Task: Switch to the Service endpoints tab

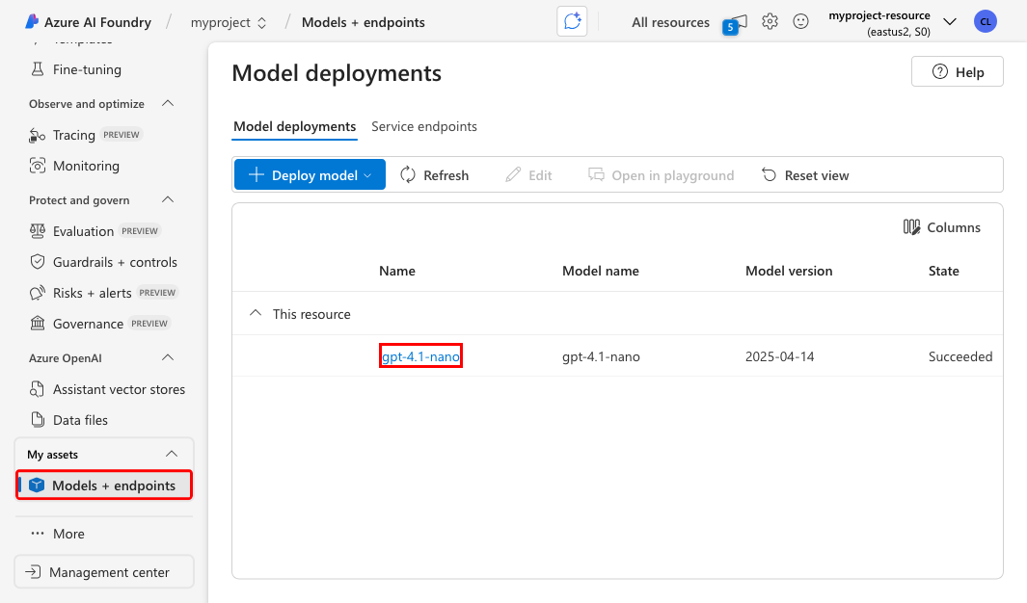Action: (424, 126)
